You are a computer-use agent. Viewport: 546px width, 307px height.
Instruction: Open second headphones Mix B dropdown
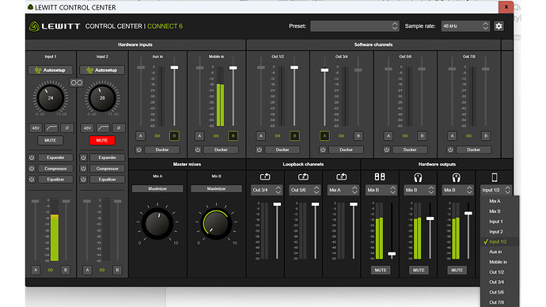click(x=458, y=190)
